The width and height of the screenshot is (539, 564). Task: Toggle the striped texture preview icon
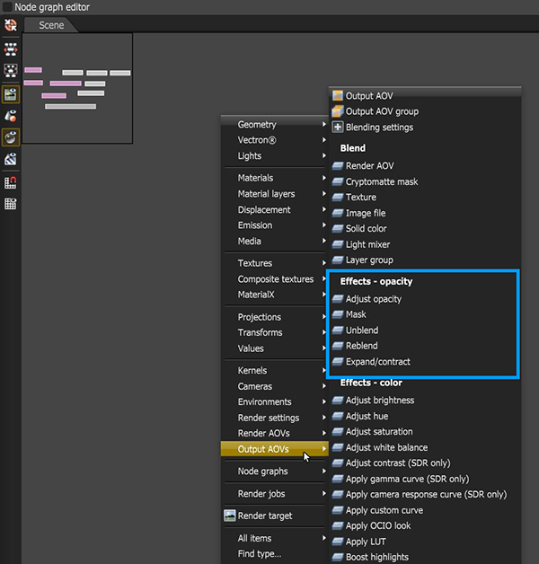[11, 159]
